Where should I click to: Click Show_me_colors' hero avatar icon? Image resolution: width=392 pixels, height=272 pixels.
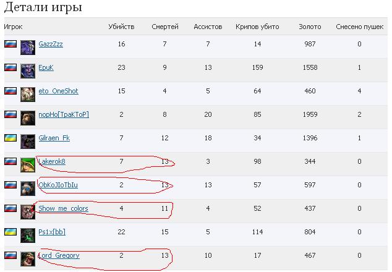click(x=28, y=212)
